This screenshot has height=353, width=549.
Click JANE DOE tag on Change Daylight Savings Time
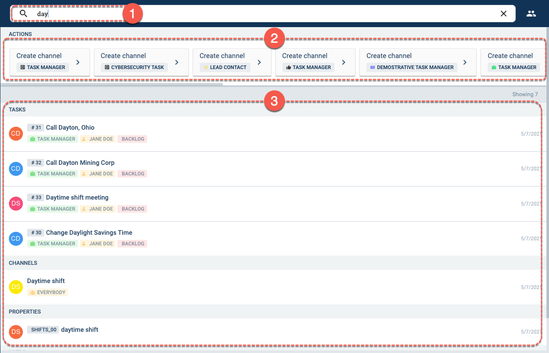pos(98,244)
